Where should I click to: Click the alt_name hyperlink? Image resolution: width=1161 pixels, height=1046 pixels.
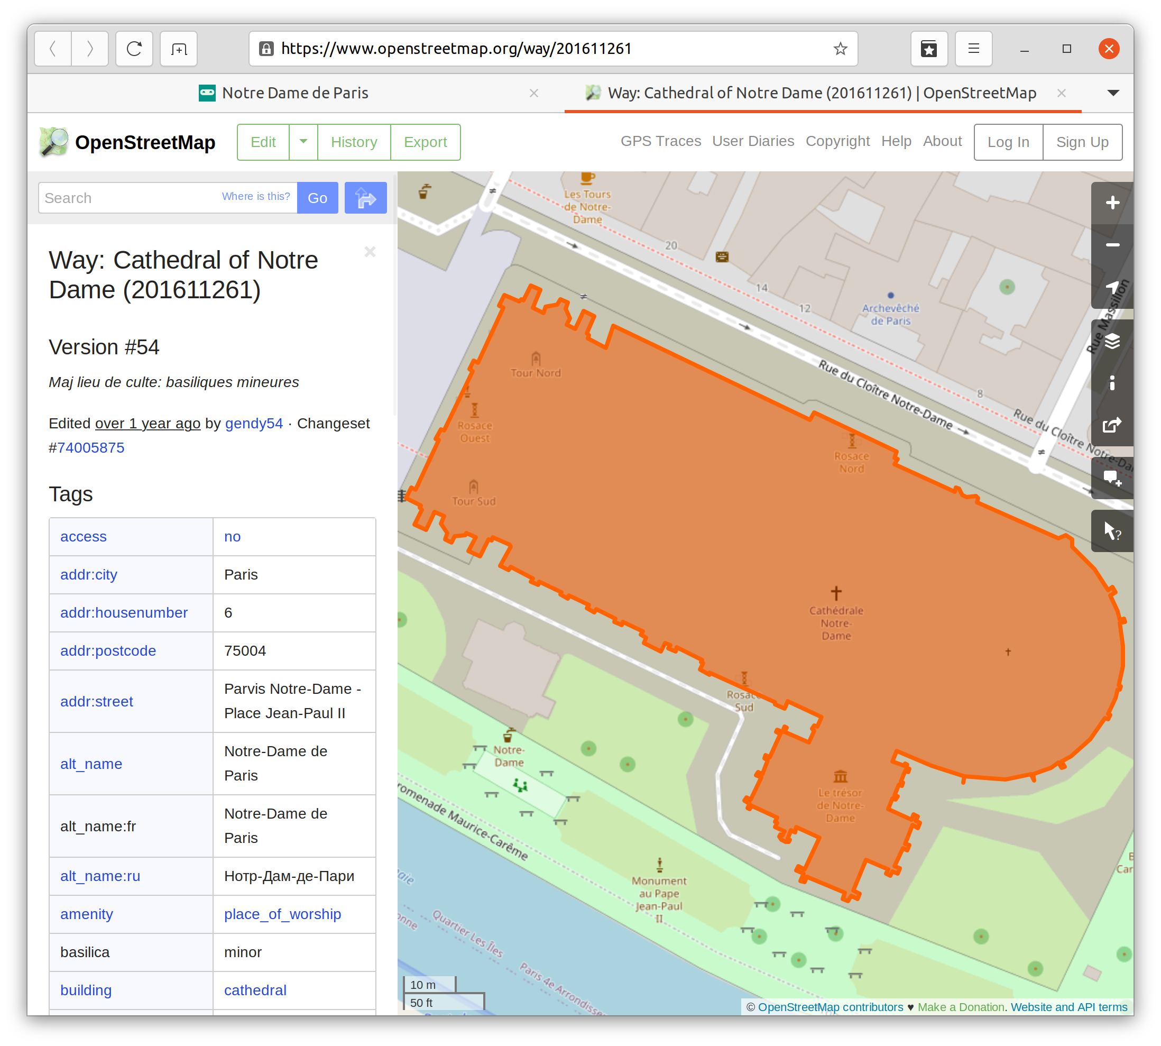91,763
